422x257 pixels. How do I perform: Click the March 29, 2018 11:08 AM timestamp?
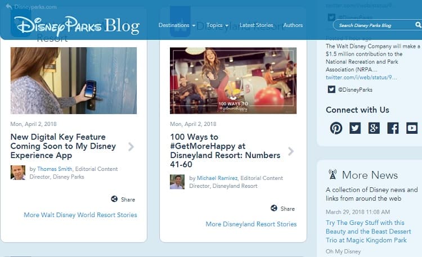point(358,212)
